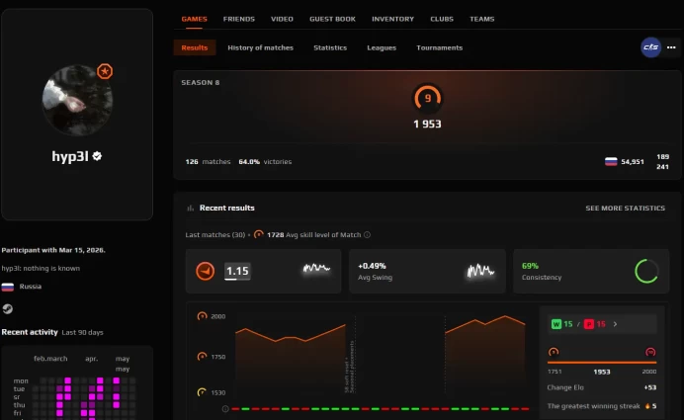The image size is (684, 420).
Task: Click the sparkline in the 1.15 card
Action: (316, 268)
